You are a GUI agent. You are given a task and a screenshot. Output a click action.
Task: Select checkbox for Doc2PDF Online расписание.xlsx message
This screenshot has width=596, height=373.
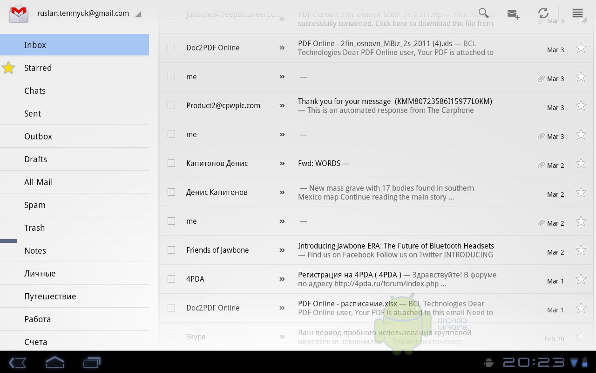point(171,308)
